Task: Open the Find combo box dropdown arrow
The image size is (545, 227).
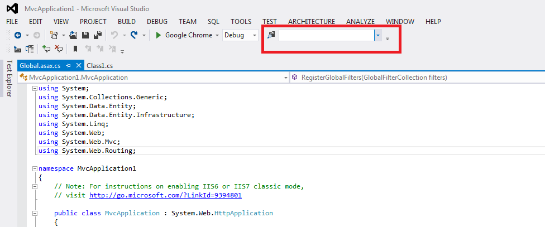Action: point(378,35)
